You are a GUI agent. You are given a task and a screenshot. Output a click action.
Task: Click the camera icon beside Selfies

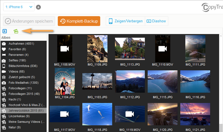[4, 61]
